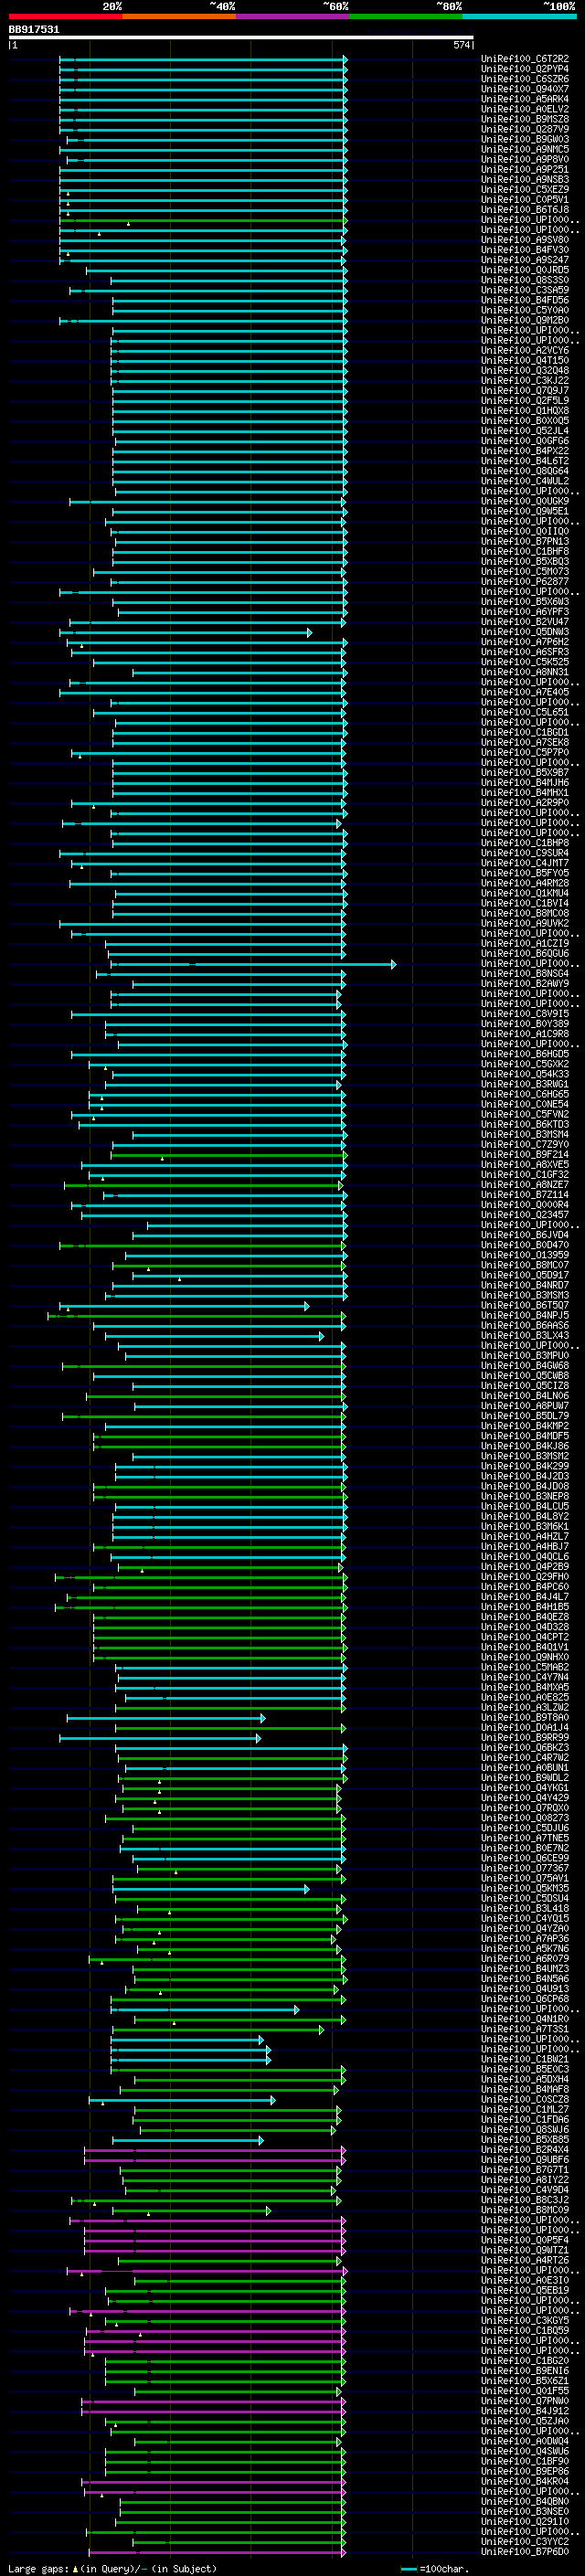Open hit UniRef100_Q2PYP4

coord(525,69)
